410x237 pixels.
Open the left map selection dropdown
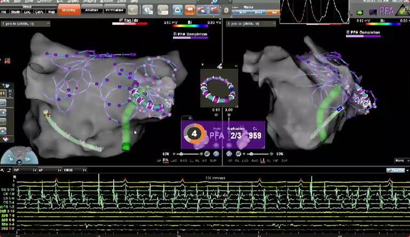tap(26, 24)
